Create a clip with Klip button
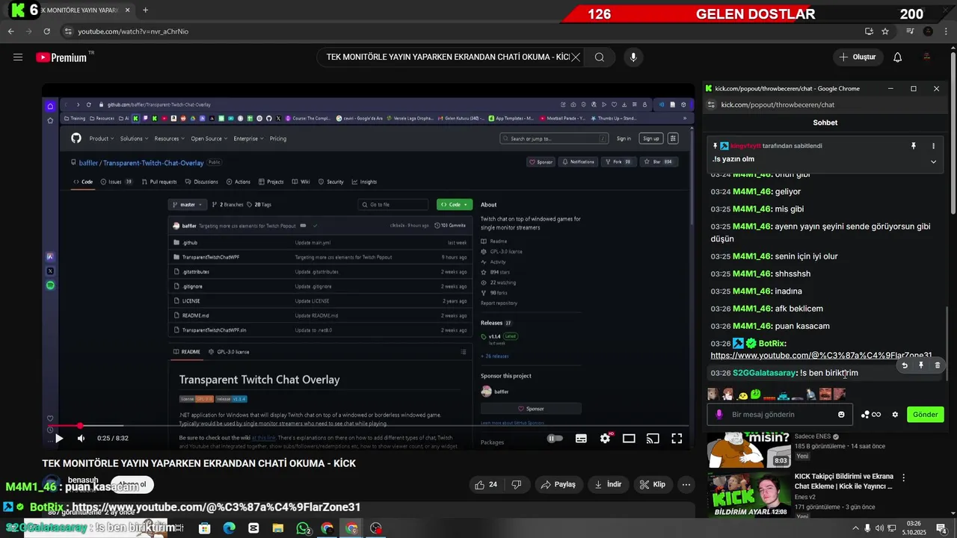 click(652, 484)
